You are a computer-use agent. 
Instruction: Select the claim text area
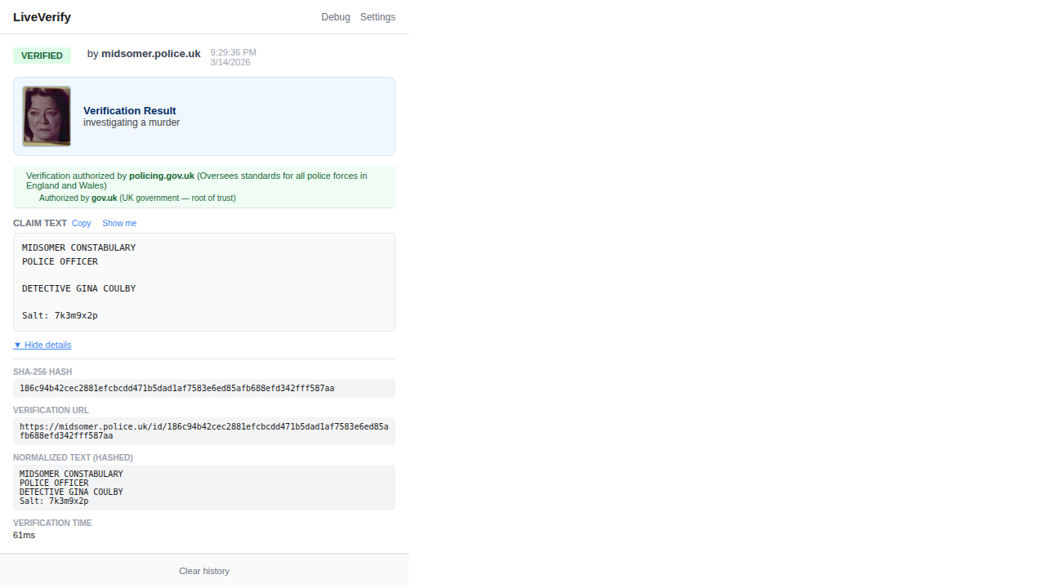click(x=203, y=282)
